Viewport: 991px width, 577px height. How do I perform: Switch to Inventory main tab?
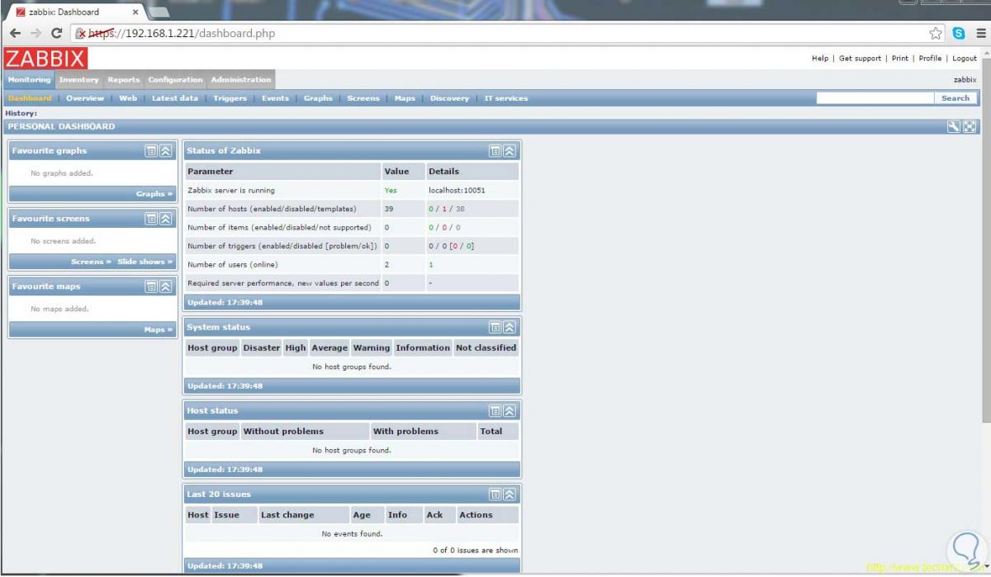point(78,80)
